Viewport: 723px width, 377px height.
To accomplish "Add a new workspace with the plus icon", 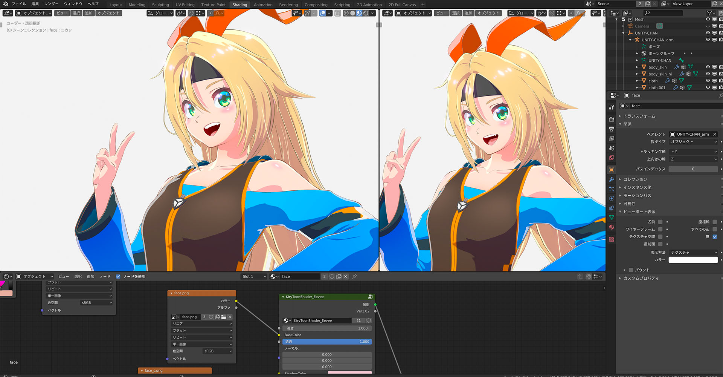I will tap(423, 5).
